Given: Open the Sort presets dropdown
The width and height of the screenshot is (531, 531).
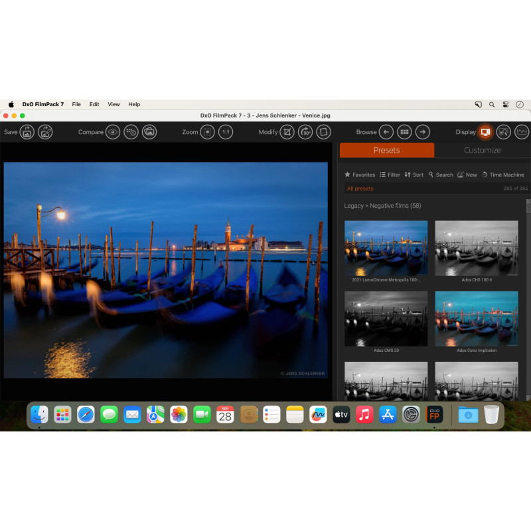Looking at the screenshot, I should click(x=414, y=175).
